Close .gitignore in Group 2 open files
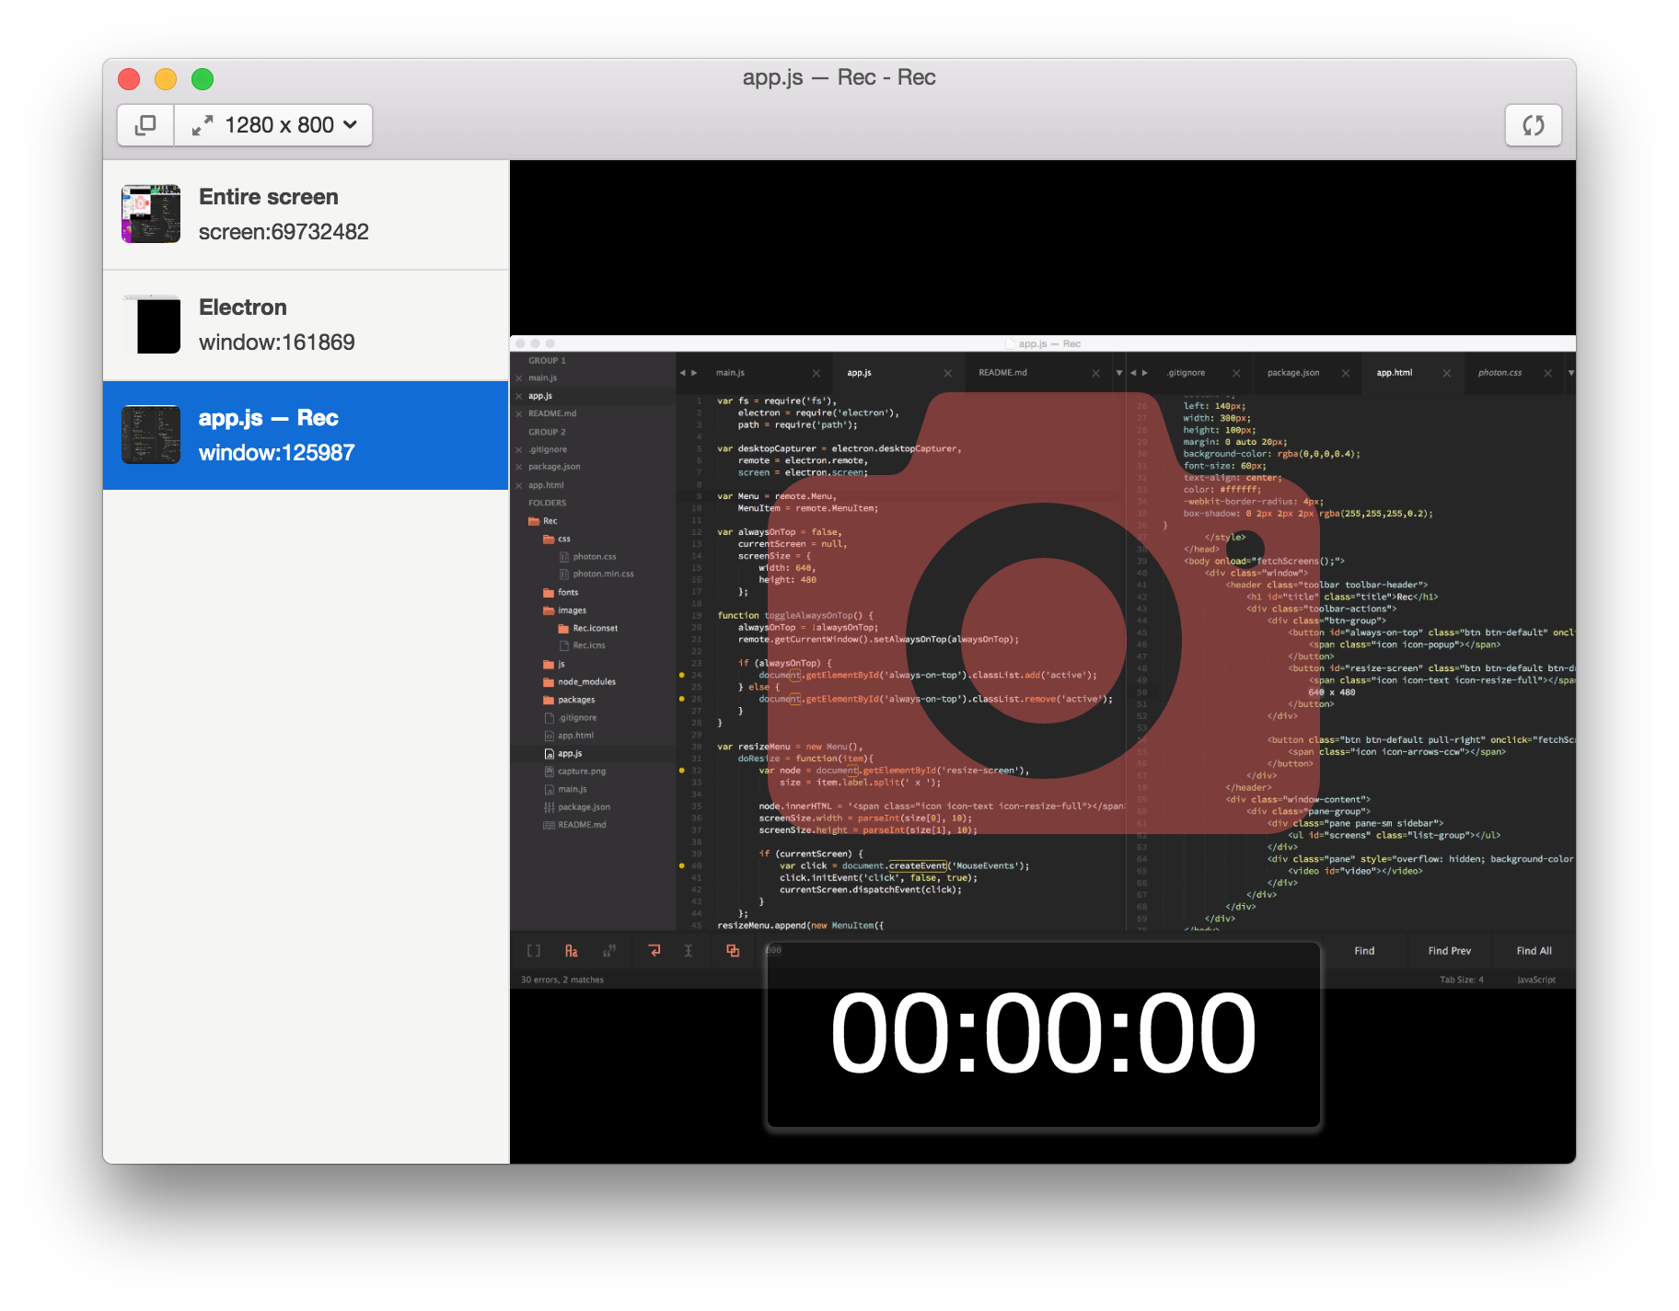The image size is (1679, 1311). 519,450
